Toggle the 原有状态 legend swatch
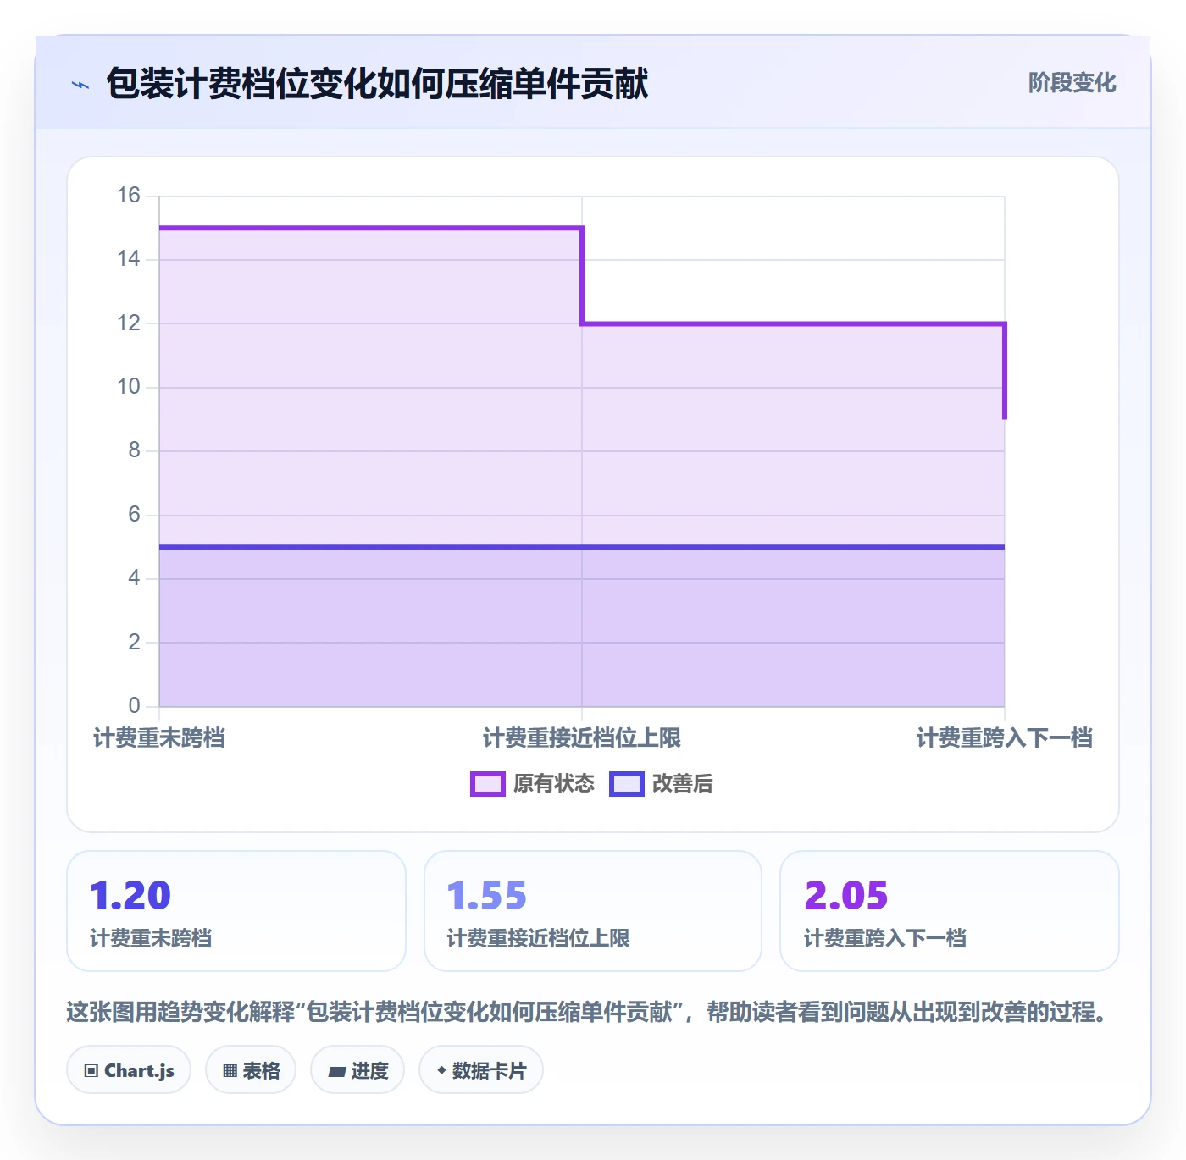The height and width of the screenshot is (1160, 1186). (488, 784)
